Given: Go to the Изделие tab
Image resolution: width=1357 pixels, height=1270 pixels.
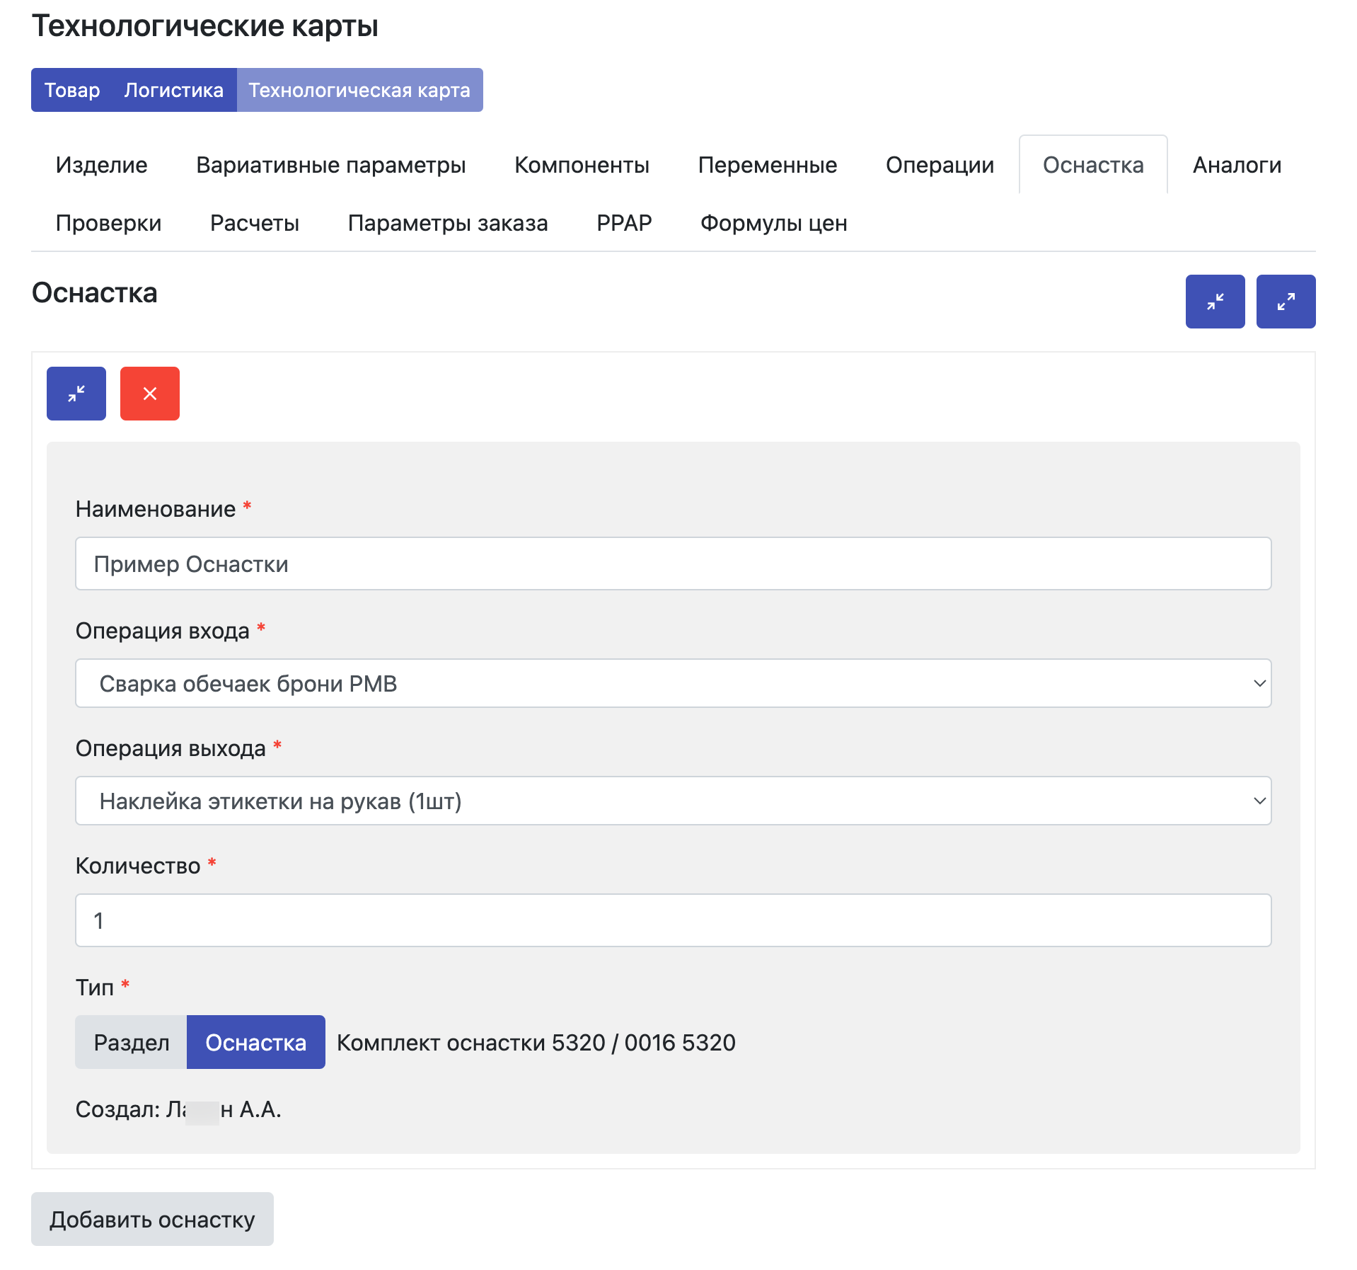Looking at the screenshot, I should tap(102, 165).
